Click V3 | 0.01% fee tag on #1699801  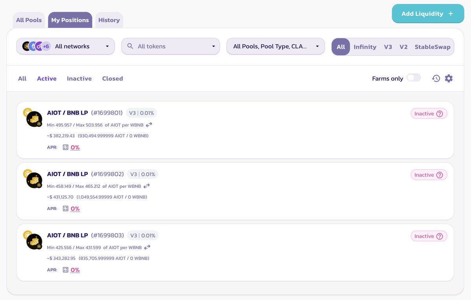(142, 113)
